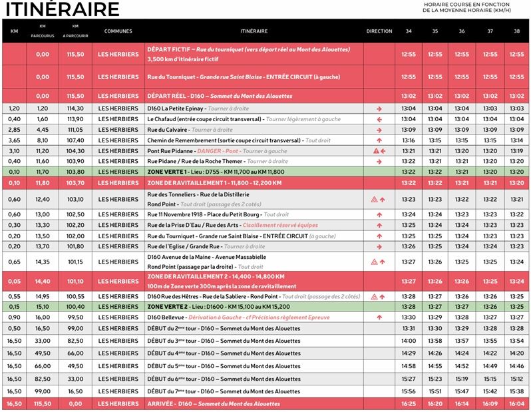
Task: Click the up arrow in Rue des Hêtres row
Action: click(x=383, y=297)
